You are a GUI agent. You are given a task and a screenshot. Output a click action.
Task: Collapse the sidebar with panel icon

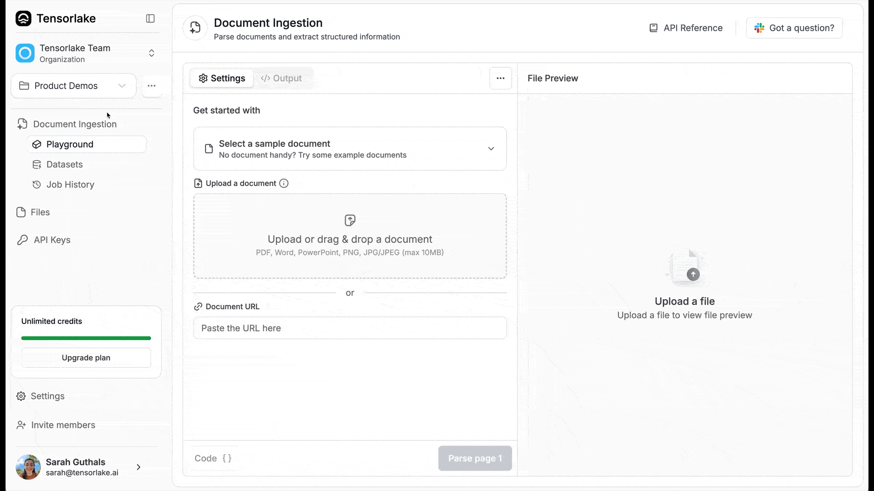click(x=150, y=19)
